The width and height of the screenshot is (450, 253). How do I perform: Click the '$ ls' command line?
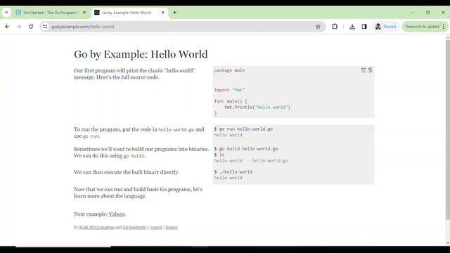(219, 155)
